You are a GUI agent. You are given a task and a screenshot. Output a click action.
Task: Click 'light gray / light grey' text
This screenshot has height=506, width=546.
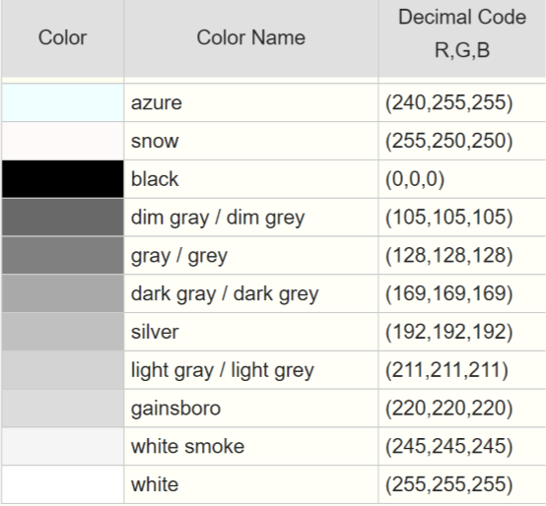[222, 371]
